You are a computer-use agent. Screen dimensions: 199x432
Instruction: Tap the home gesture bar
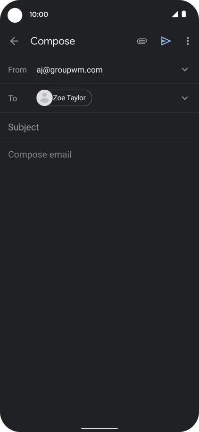point(99,428)
